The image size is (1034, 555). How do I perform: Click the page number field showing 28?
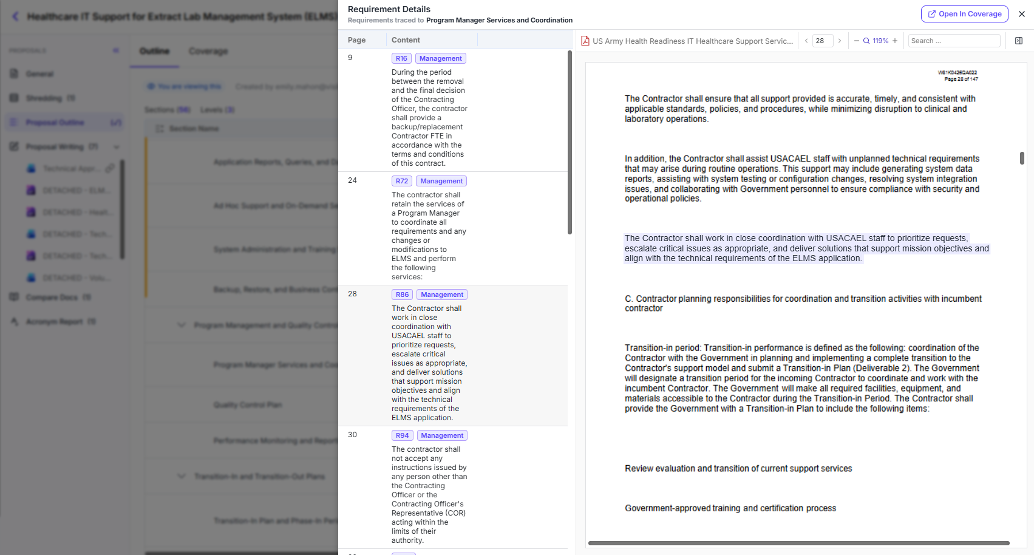click(823, 41)
